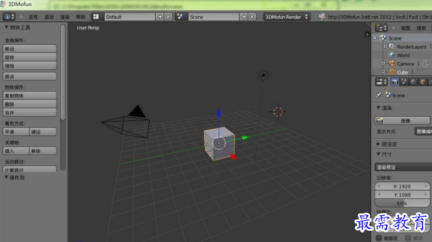Viewport: 432px width, 242px height.
Task: Toggle the 局部区 checkbox
Action: pos(379,238)
